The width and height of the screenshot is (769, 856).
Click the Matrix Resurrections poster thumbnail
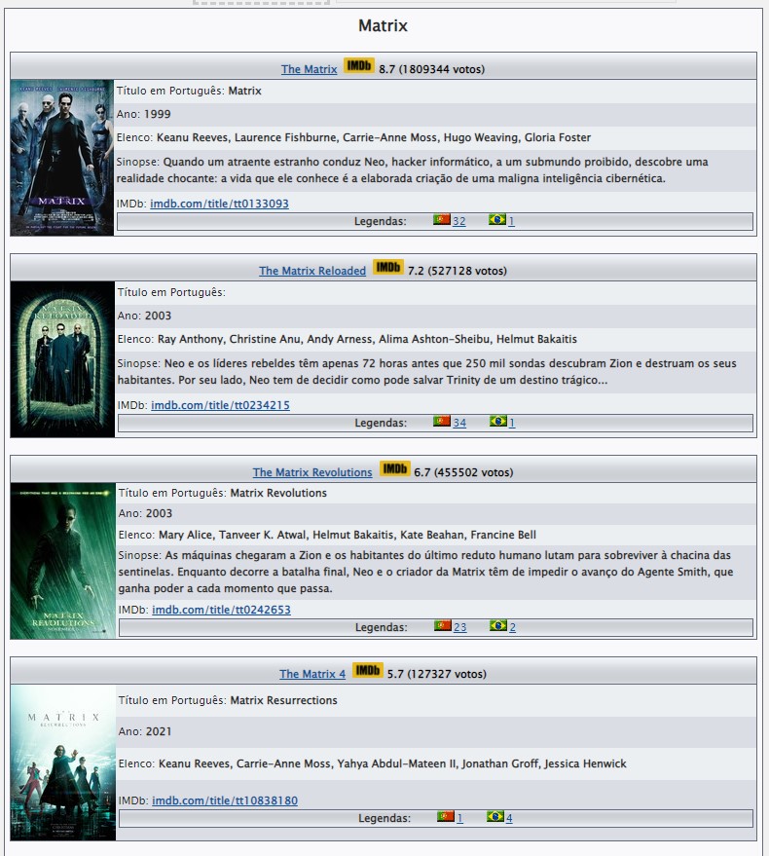pyautogui.click(x=62, y=763)
